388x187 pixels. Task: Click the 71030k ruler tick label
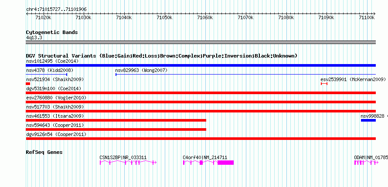[x=84, y=18]
